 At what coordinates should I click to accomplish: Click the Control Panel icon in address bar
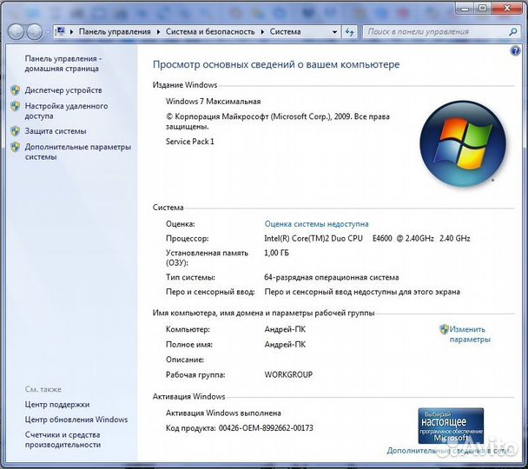click(x=60, y=31)
